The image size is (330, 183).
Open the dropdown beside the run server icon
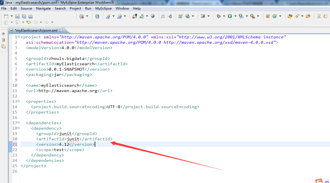147,16
